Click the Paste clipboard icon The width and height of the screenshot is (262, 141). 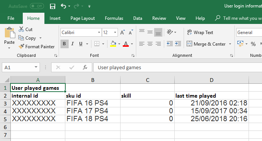[10, 33]
